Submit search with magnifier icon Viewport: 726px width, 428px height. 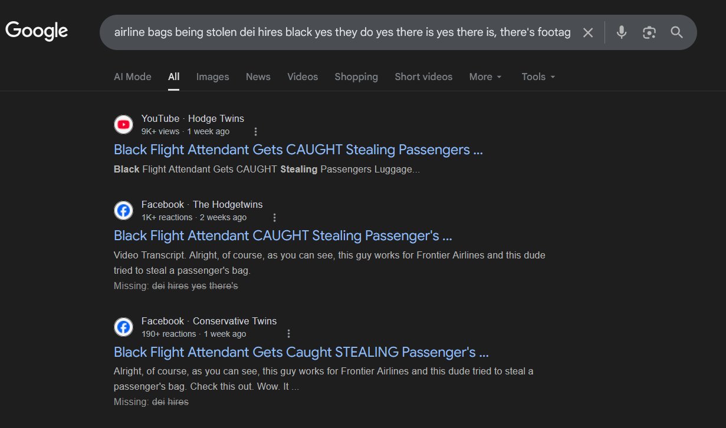pos(677,32)
